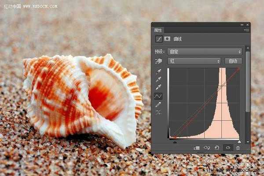Delete the adjustment layer trash icon

[x=238, y=148]
